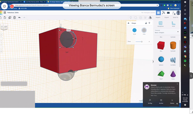Select the red Box shape
193x117 pixels.
[x=161, y=45]
